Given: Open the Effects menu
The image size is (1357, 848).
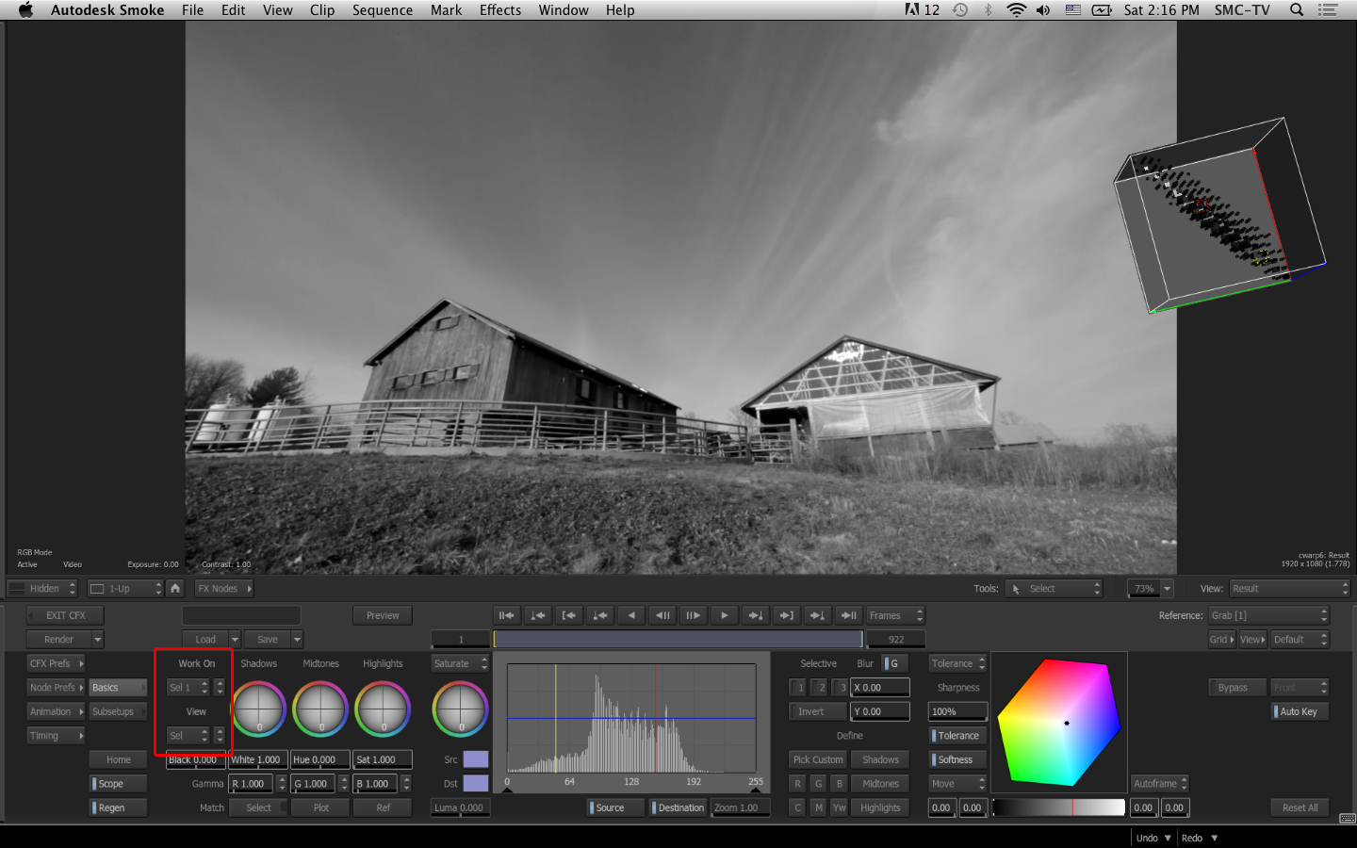Looking at the screenshot, I should [499, 10].
